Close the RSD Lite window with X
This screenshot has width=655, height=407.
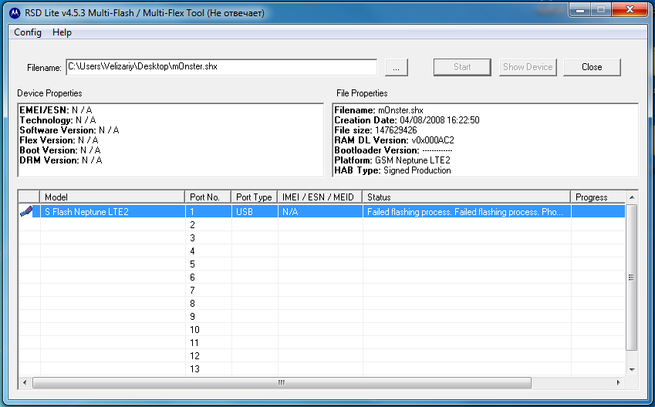(630, 9)
